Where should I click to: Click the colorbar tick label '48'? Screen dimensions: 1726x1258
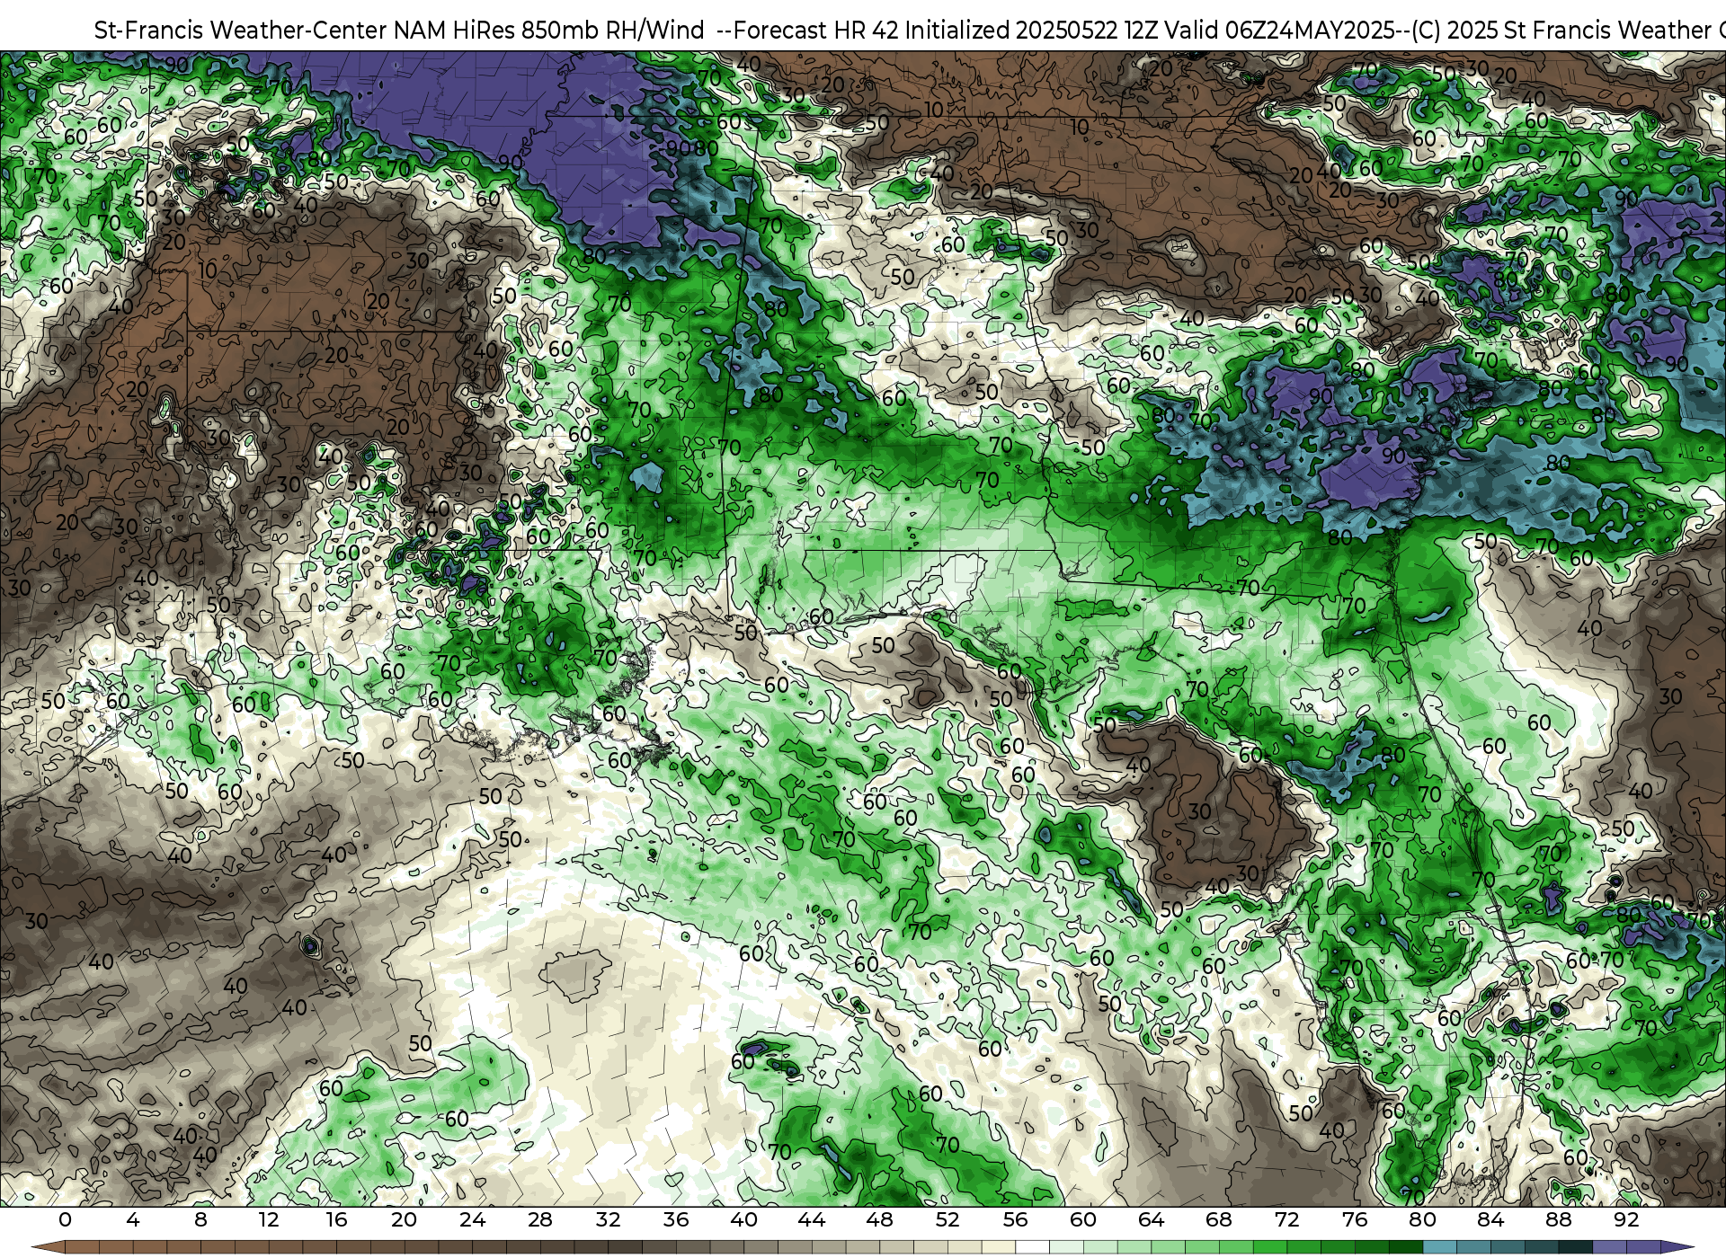coord(879,1220)
